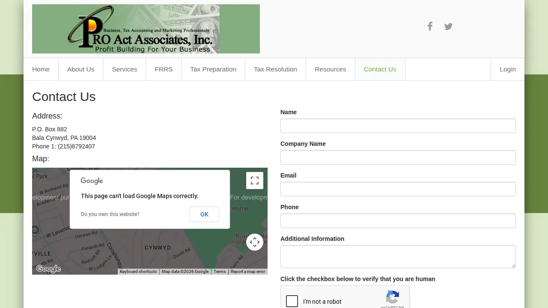Open the Tax Resolution menu item
The image size is (548, 308).
[275, 69]
